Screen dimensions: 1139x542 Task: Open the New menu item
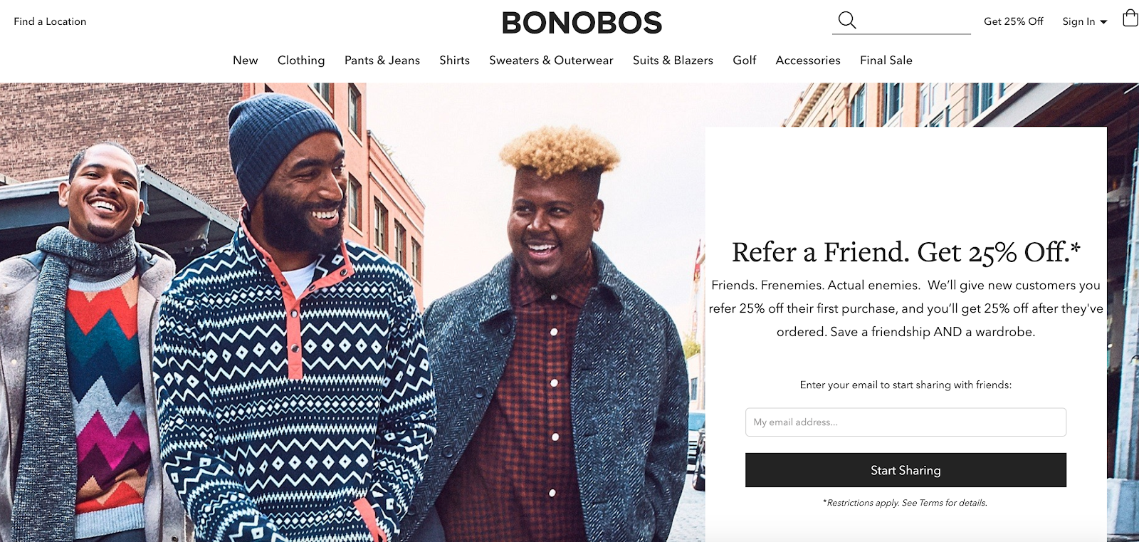click(245, 61)
